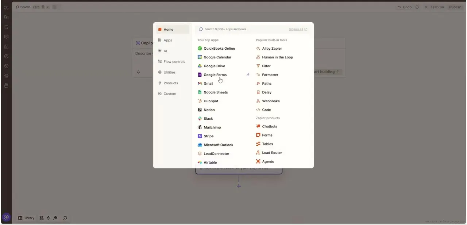Click the Copilot microphone icon
467x225 pixels.
click(x=138, y=72)
